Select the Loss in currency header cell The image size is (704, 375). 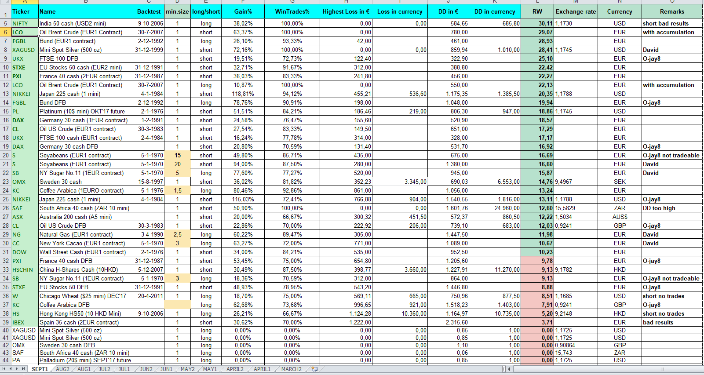400,11
